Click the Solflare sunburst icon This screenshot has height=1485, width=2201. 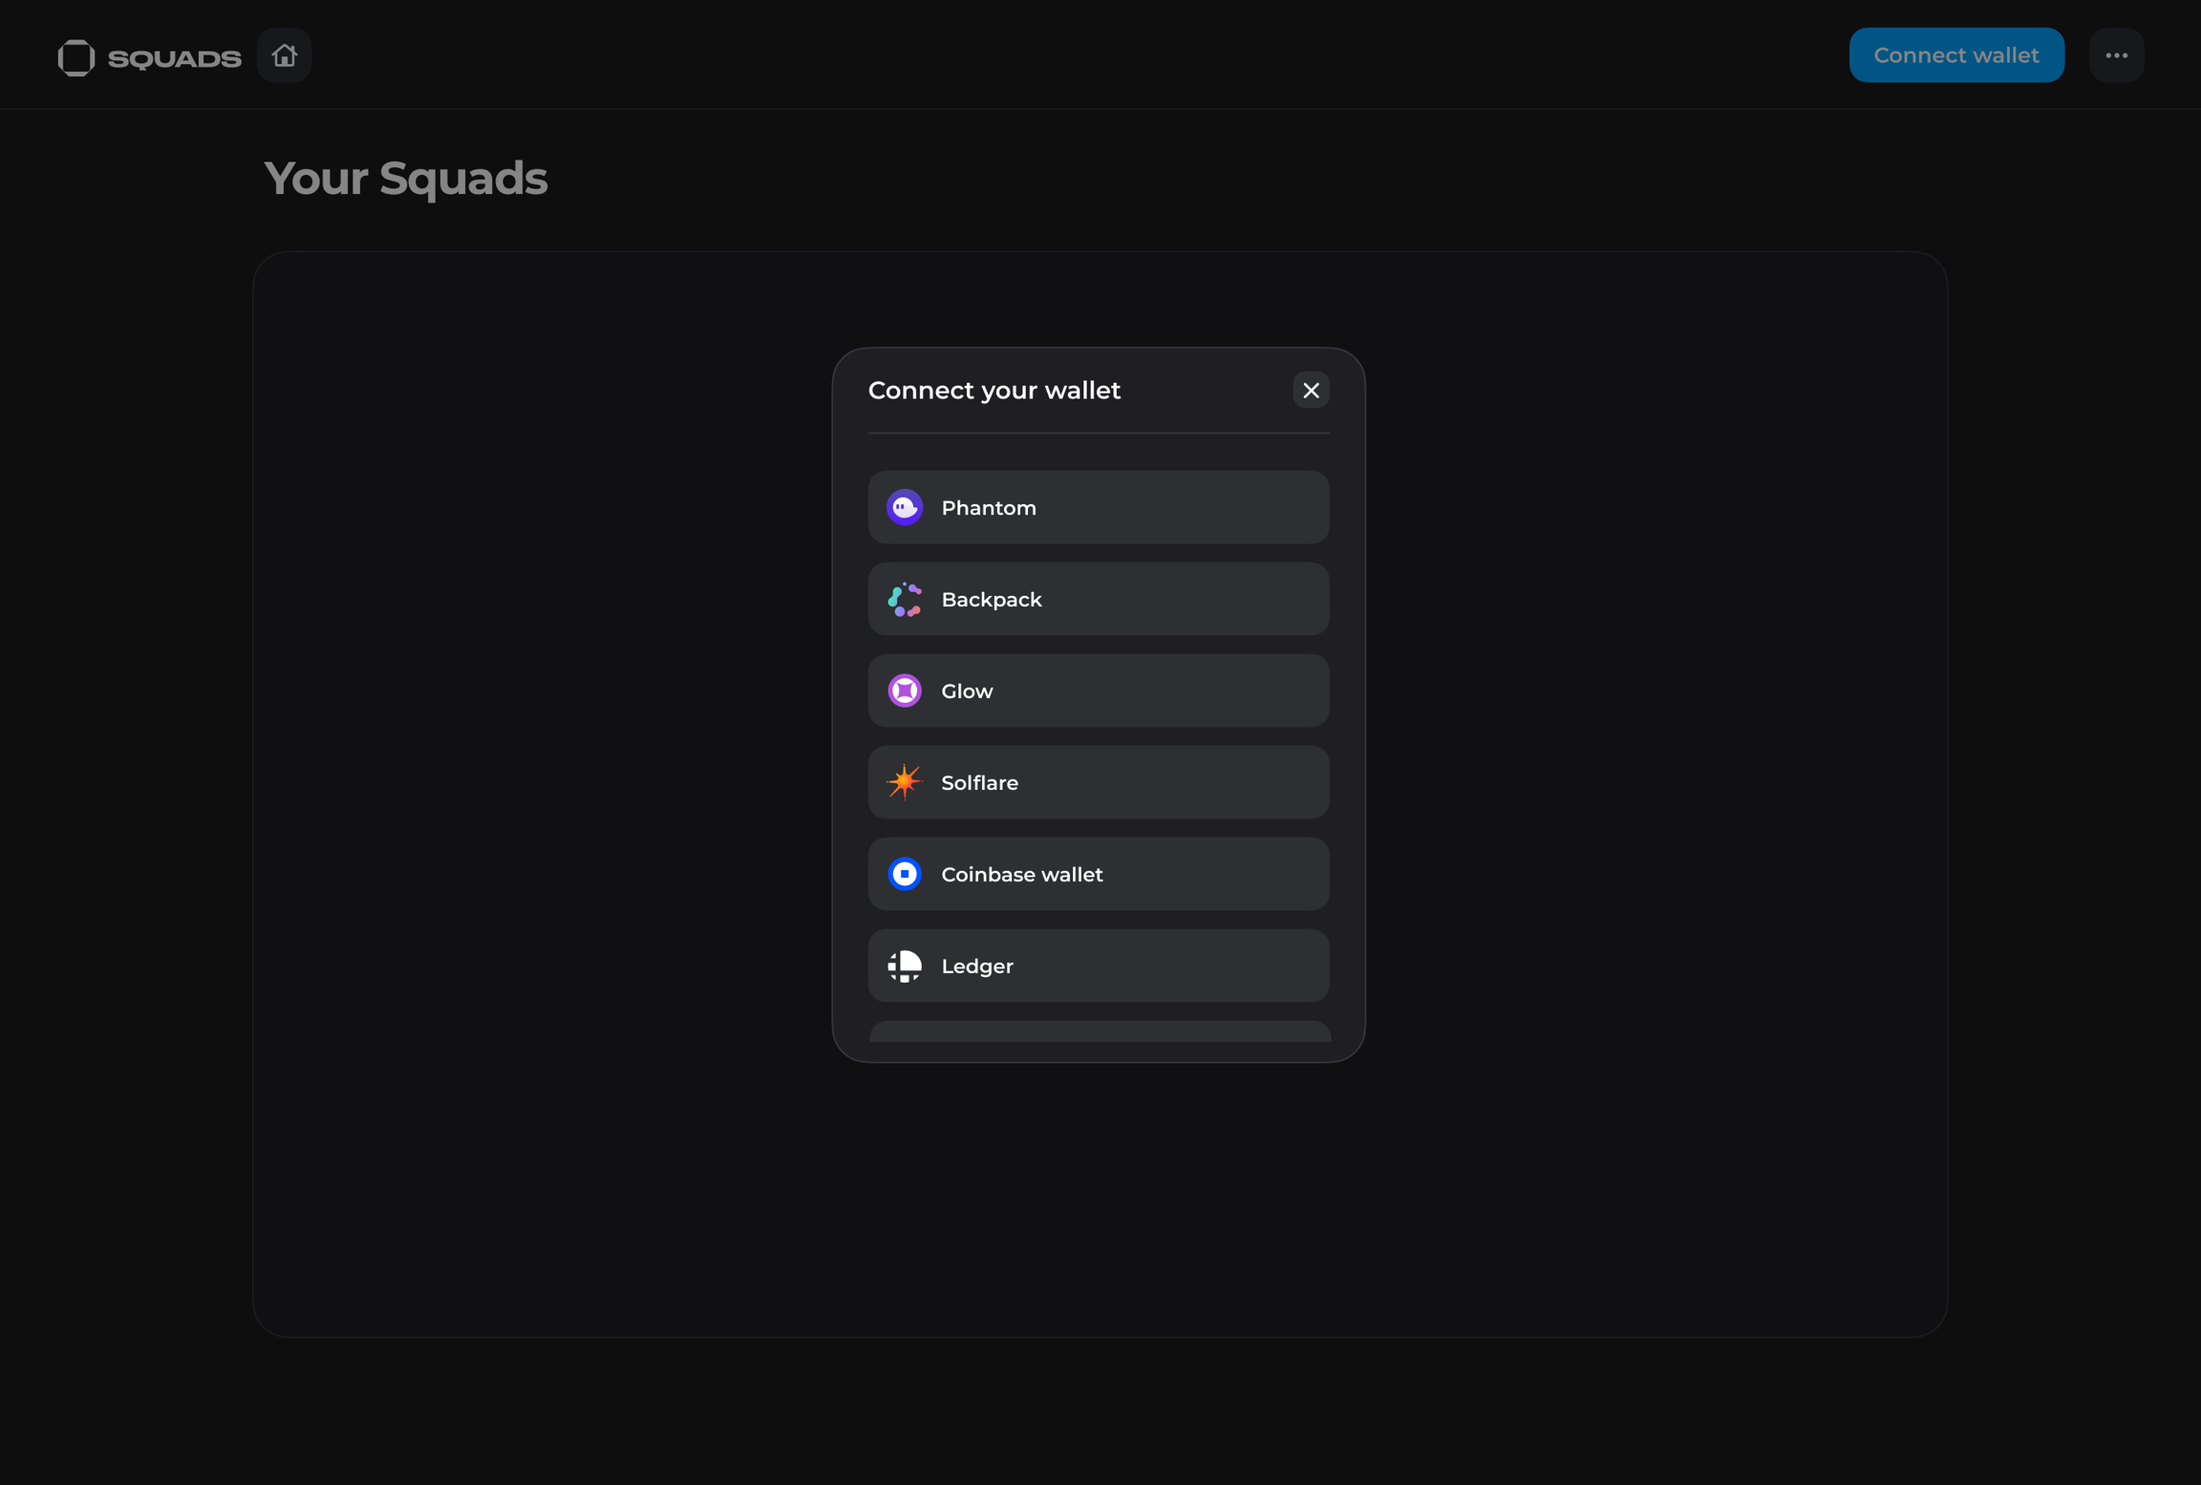904,782
